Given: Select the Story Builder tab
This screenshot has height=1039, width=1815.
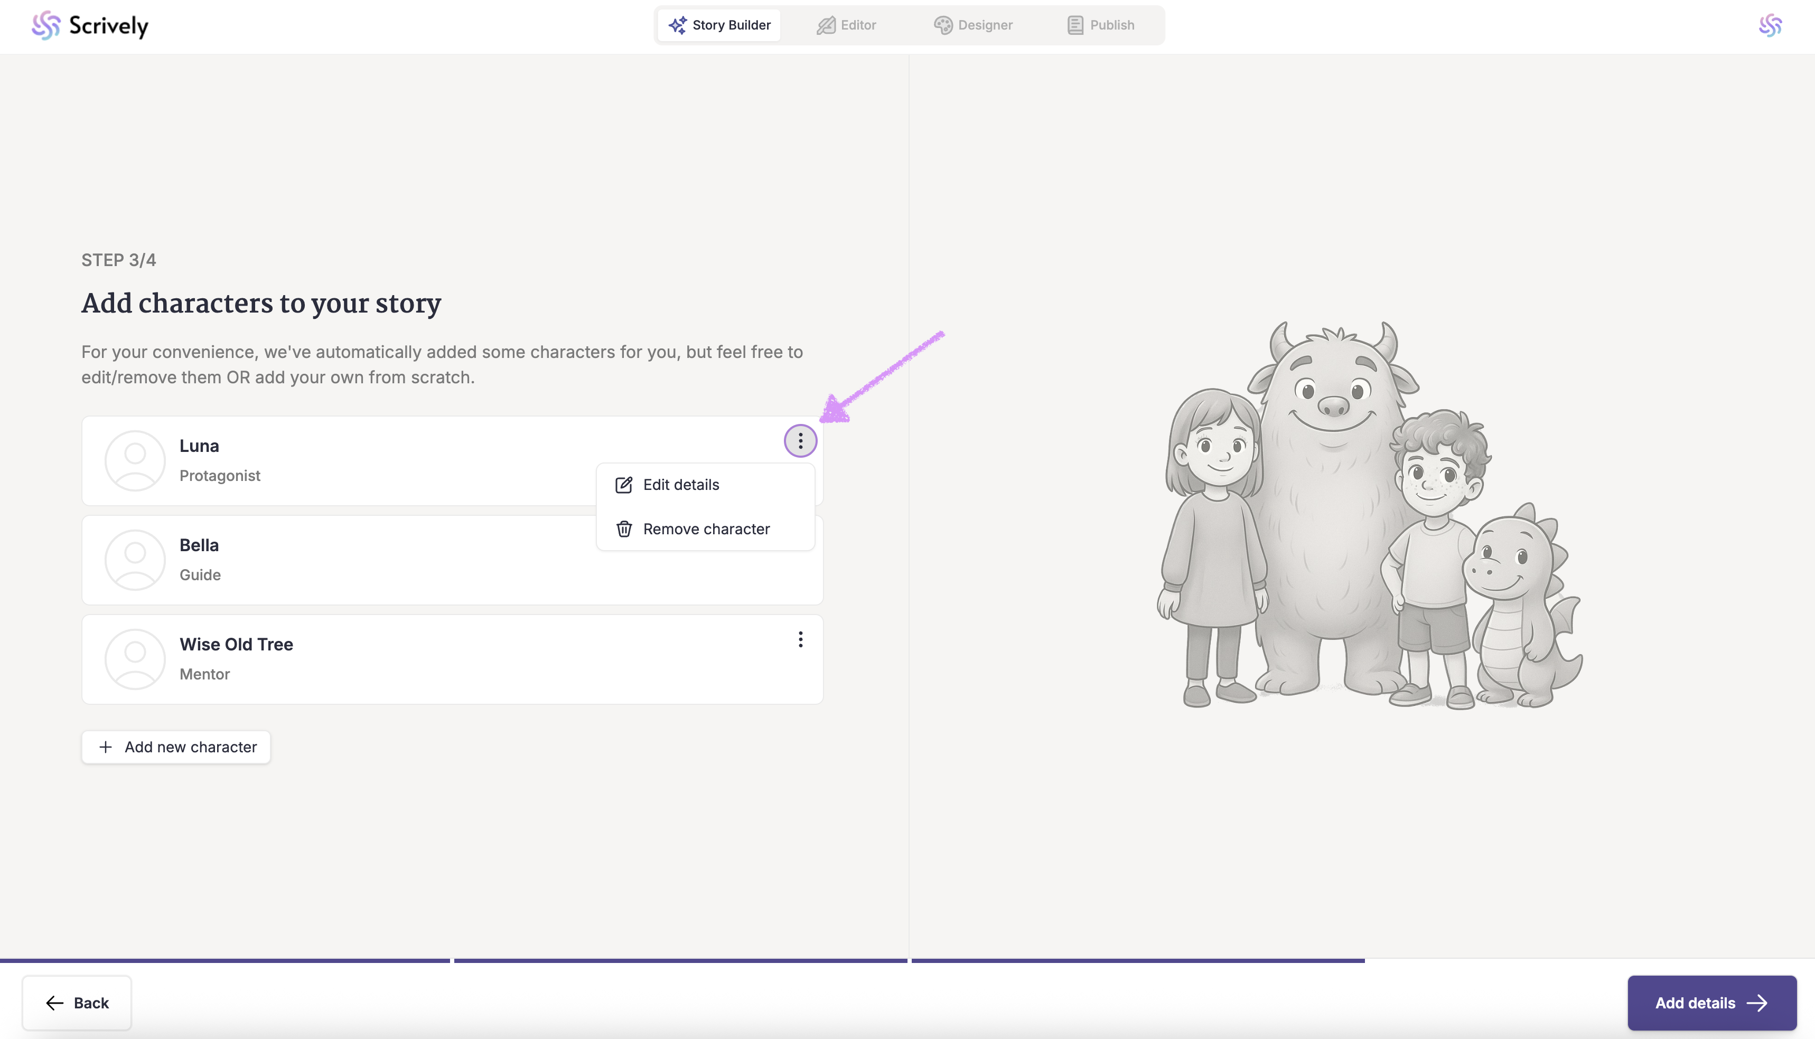Looking at the screenshot, I should [719, 26].
